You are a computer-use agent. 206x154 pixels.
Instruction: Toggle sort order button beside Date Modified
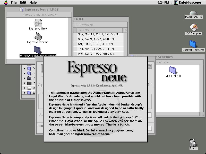click(125, 30)
